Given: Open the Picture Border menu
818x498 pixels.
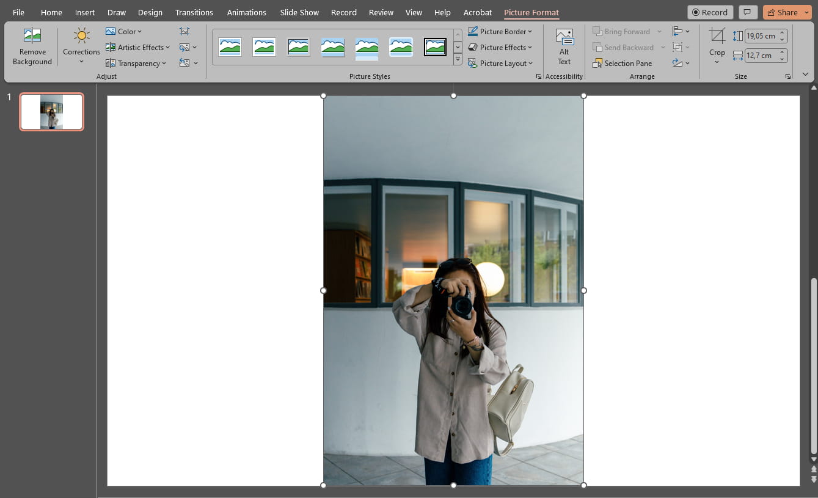Looking at the screenshot, I should click(x=500, y=31).
